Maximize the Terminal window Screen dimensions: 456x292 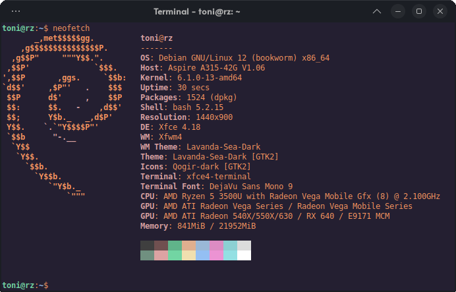[419, 11]
